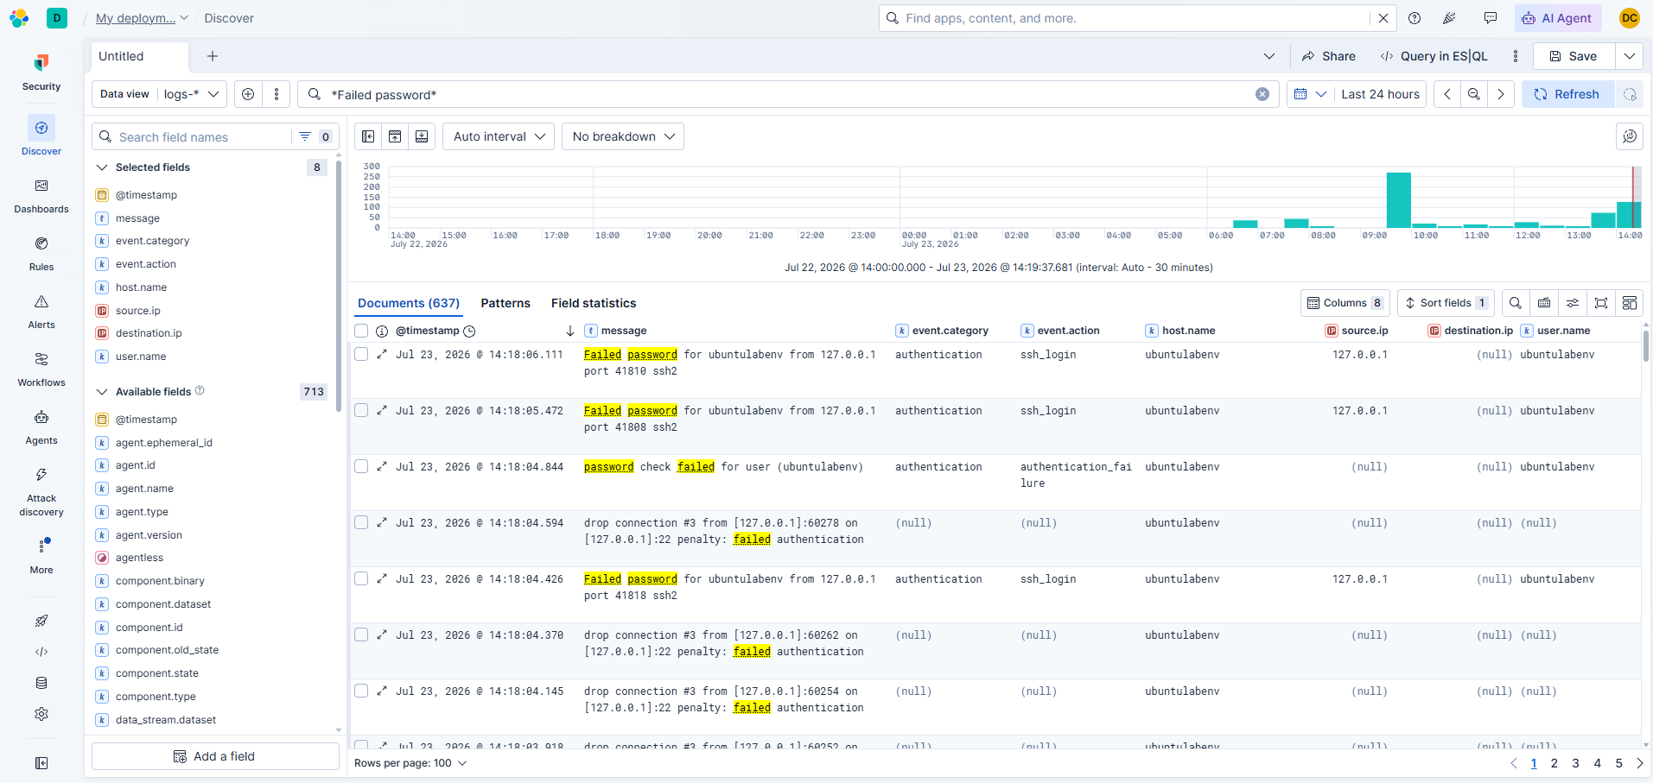Open Dashboards from the side navigation

click(x=41, y=196)
